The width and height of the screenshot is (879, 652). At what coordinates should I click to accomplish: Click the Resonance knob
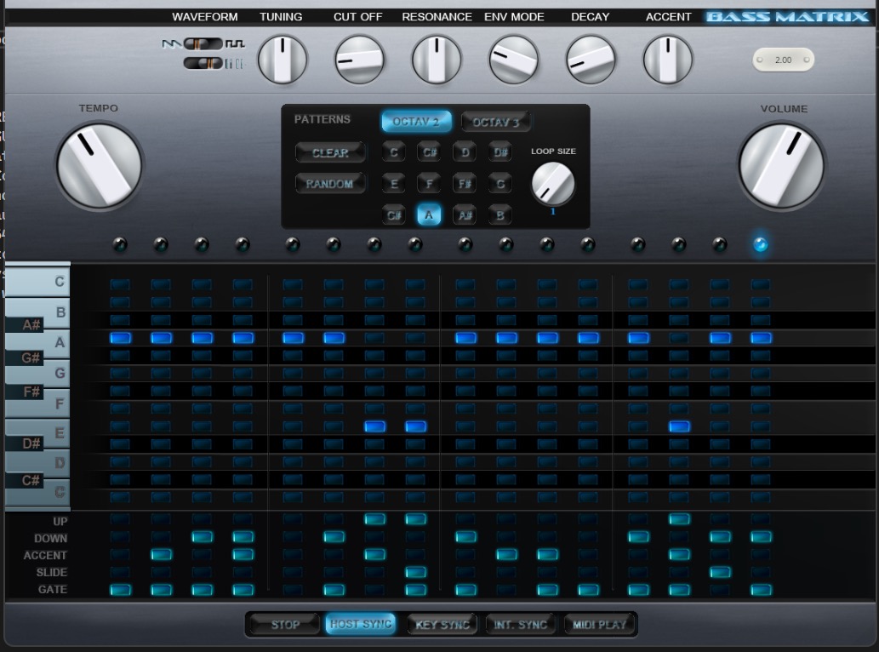pos(437,60)
